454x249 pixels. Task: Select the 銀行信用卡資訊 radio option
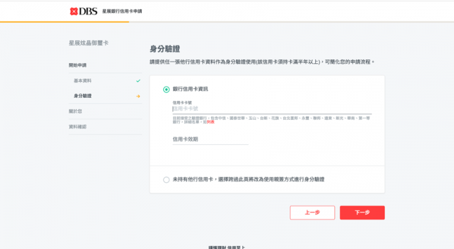click(x=166, y=90)
